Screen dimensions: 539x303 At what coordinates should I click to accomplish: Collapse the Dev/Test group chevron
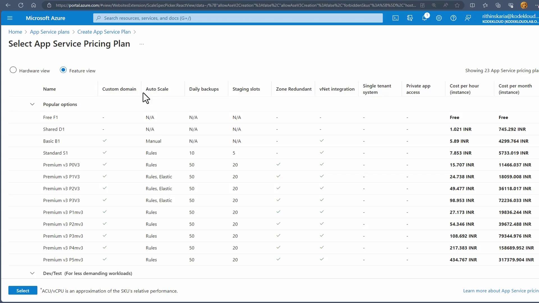(32, 273)
